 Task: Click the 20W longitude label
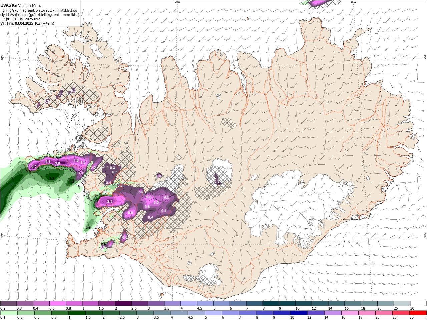click(177, 2)
